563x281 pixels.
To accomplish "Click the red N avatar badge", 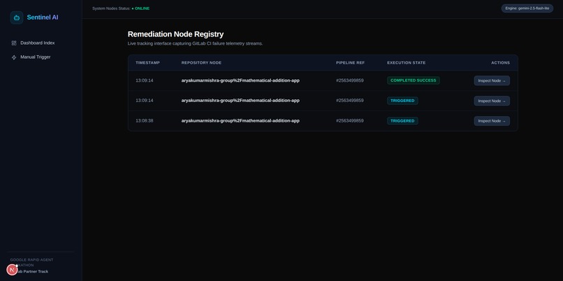I will 12,270.
